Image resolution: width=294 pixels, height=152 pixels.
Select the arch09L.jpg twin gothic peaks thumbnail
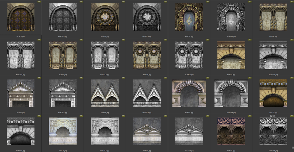click(x=105, y=93)
